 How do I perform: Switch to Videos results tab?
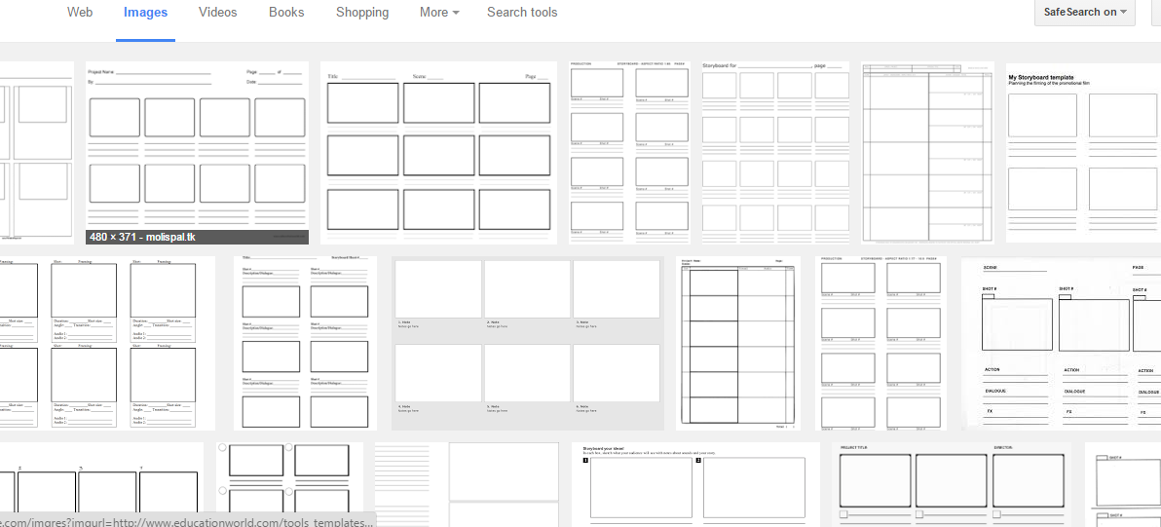coord(217,13)
